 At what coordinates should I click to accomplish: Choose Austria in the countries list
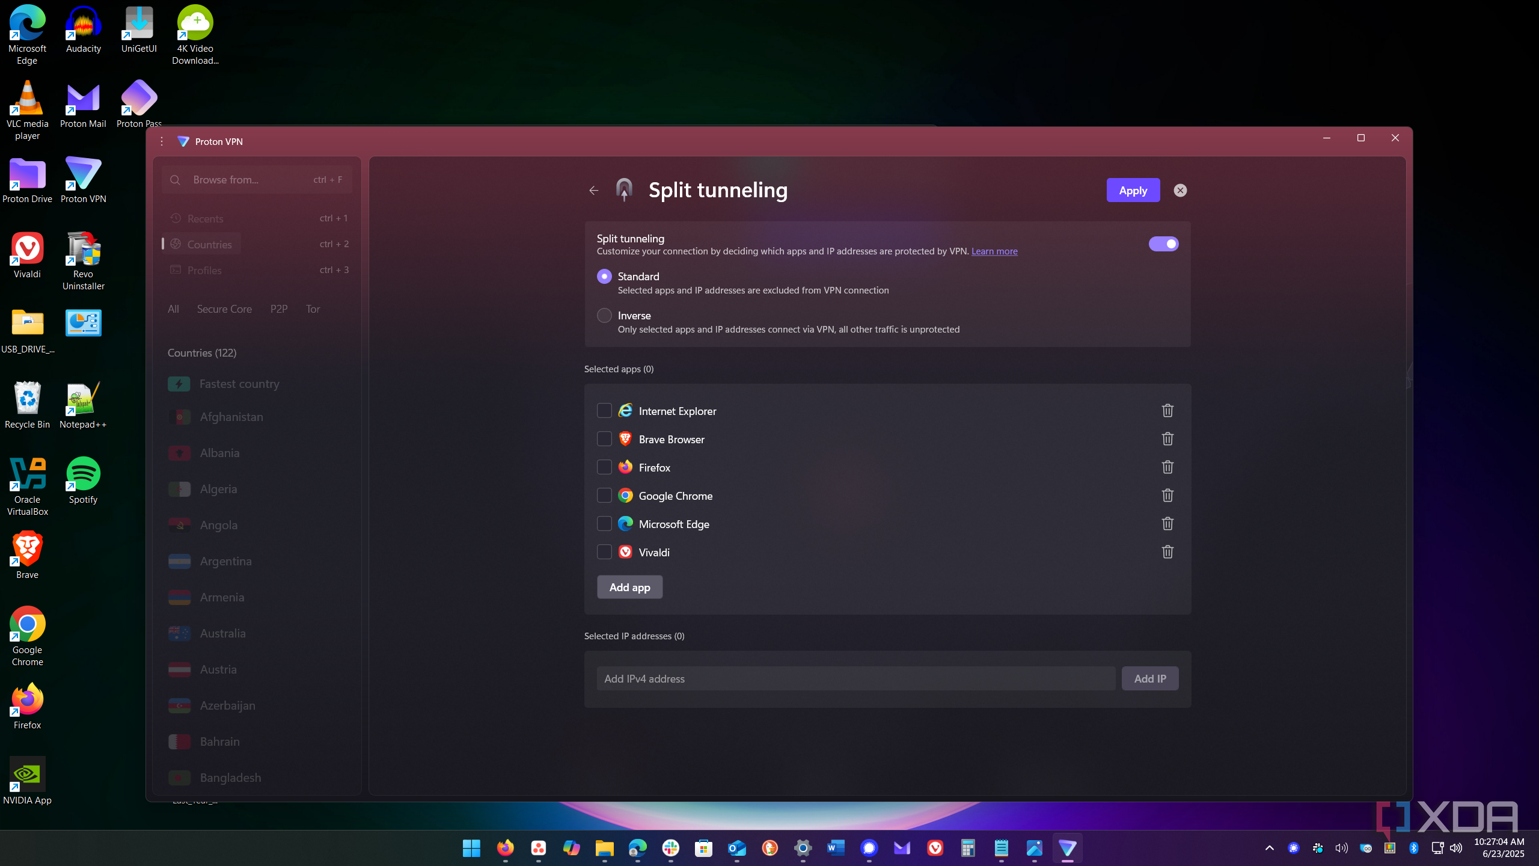tap(257, 669)
